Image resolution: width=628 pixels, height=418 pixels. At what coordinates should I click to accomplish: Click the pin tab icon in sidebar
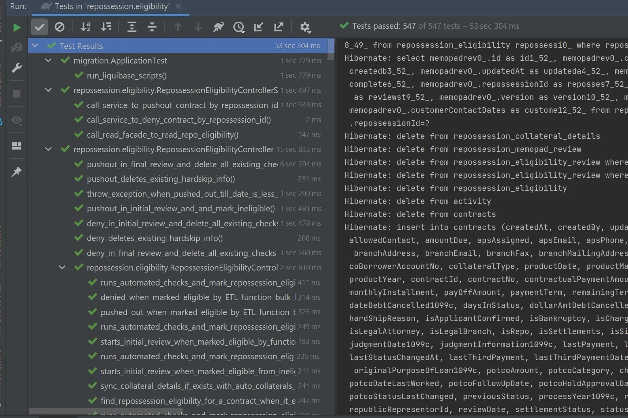point(17,172)
